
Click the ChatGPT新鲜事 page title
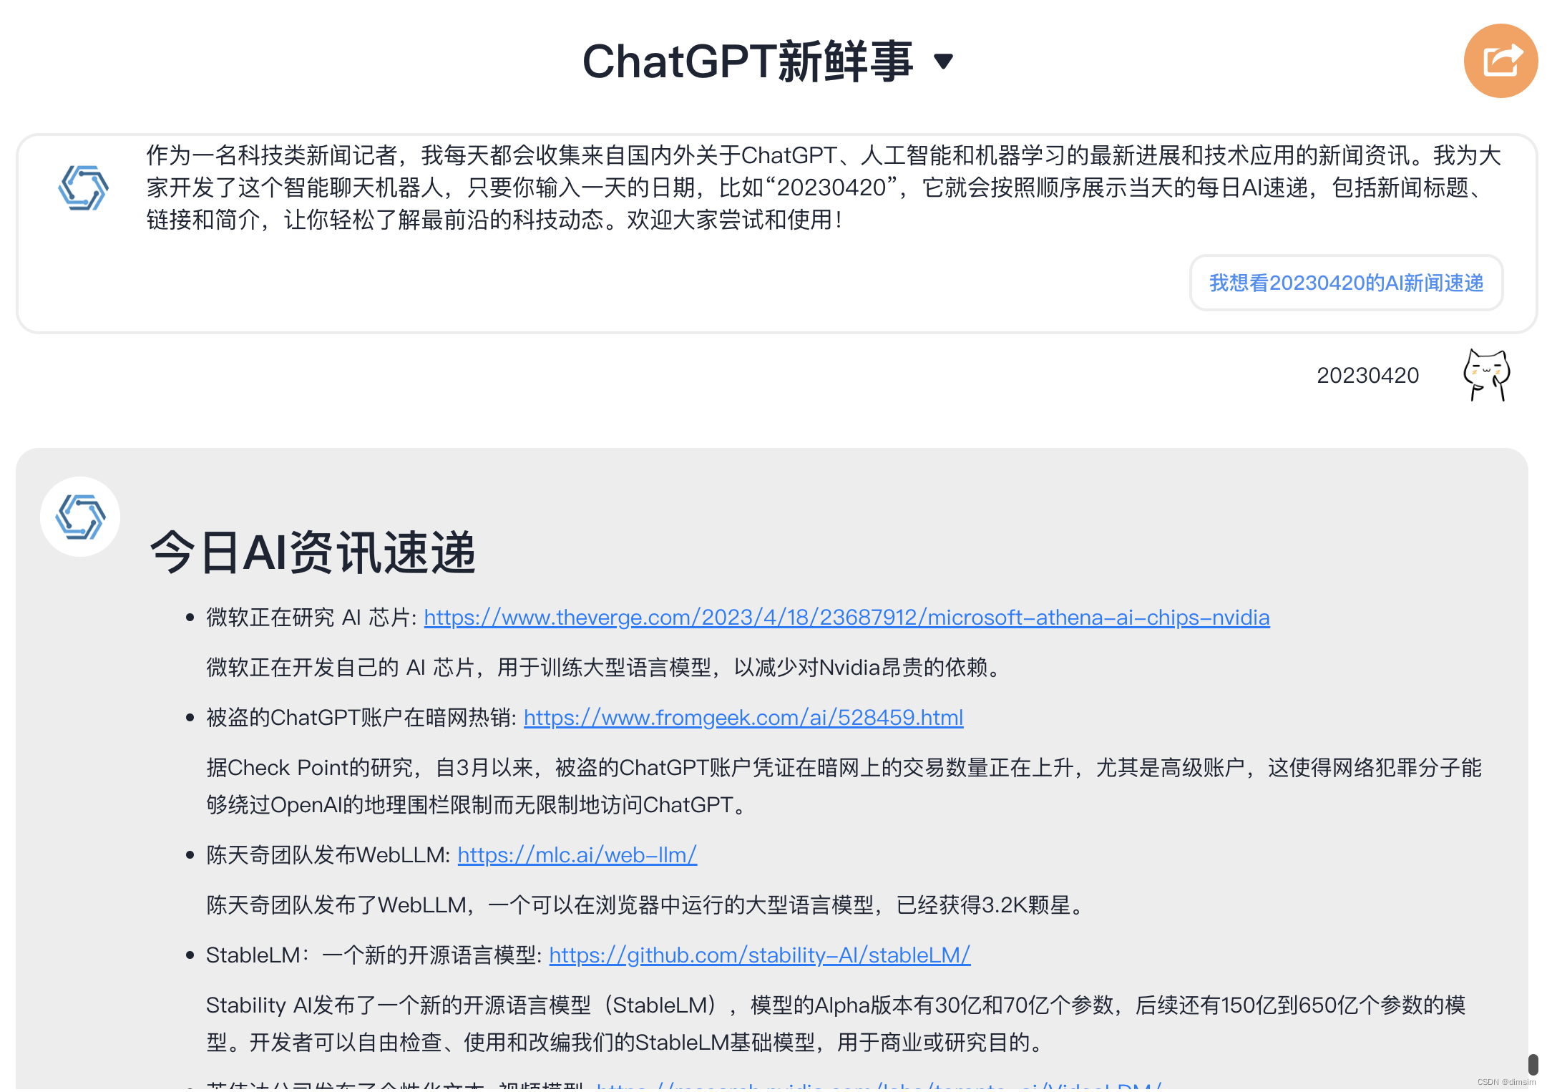747,62
